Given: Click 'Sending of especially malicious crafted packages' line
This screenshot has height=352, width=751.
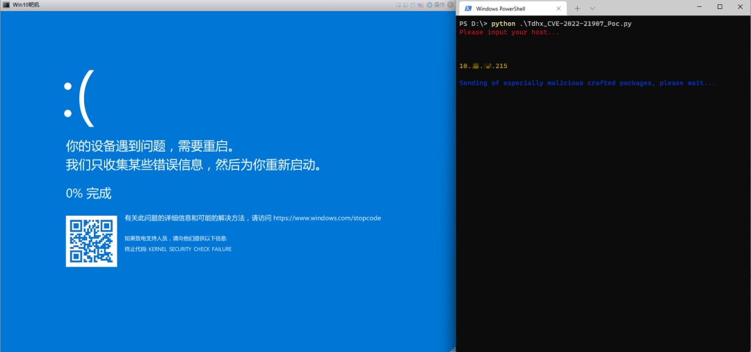Looking at the screenshot, I should 587,83.
